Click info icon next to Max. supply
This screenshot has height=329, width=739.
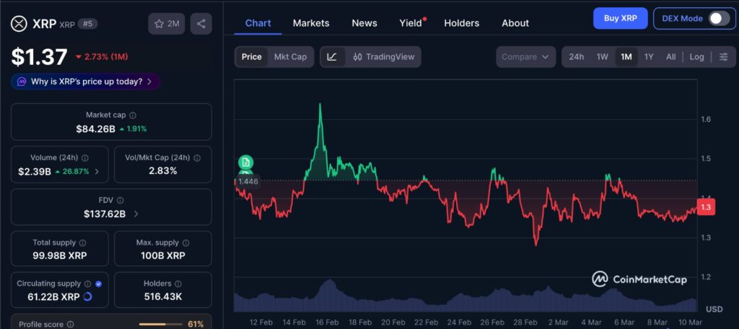(x=185, y=242)
